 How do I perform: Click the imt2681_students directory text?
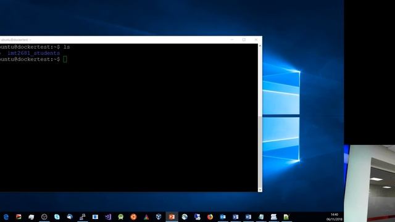33,53
